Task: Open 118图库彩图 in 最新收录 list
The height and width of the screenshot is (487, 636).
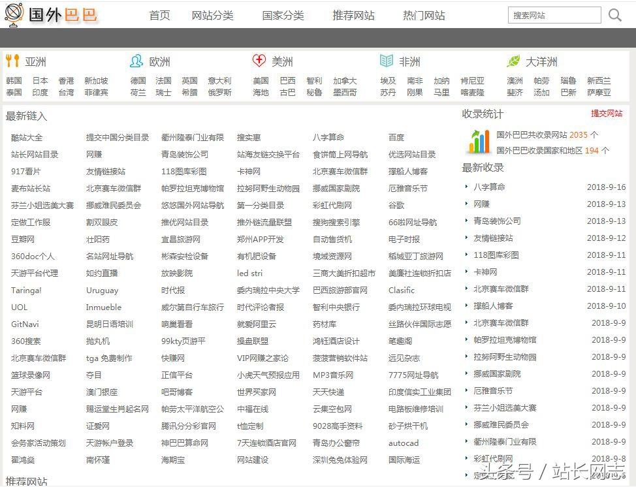Action: coord(496,255)
